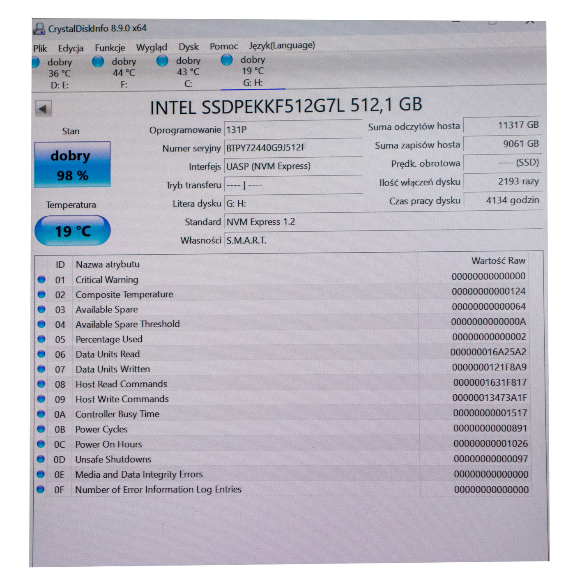This screenshot has width=575, height=575.
Task: Click status dot of Controller Busy Time row
Action: pyautogui.click(x=41, y=414)
